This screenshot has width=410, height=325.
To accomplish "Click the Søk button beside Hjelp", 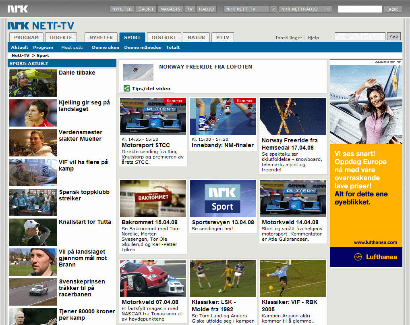I will click(x=394, y=37).
